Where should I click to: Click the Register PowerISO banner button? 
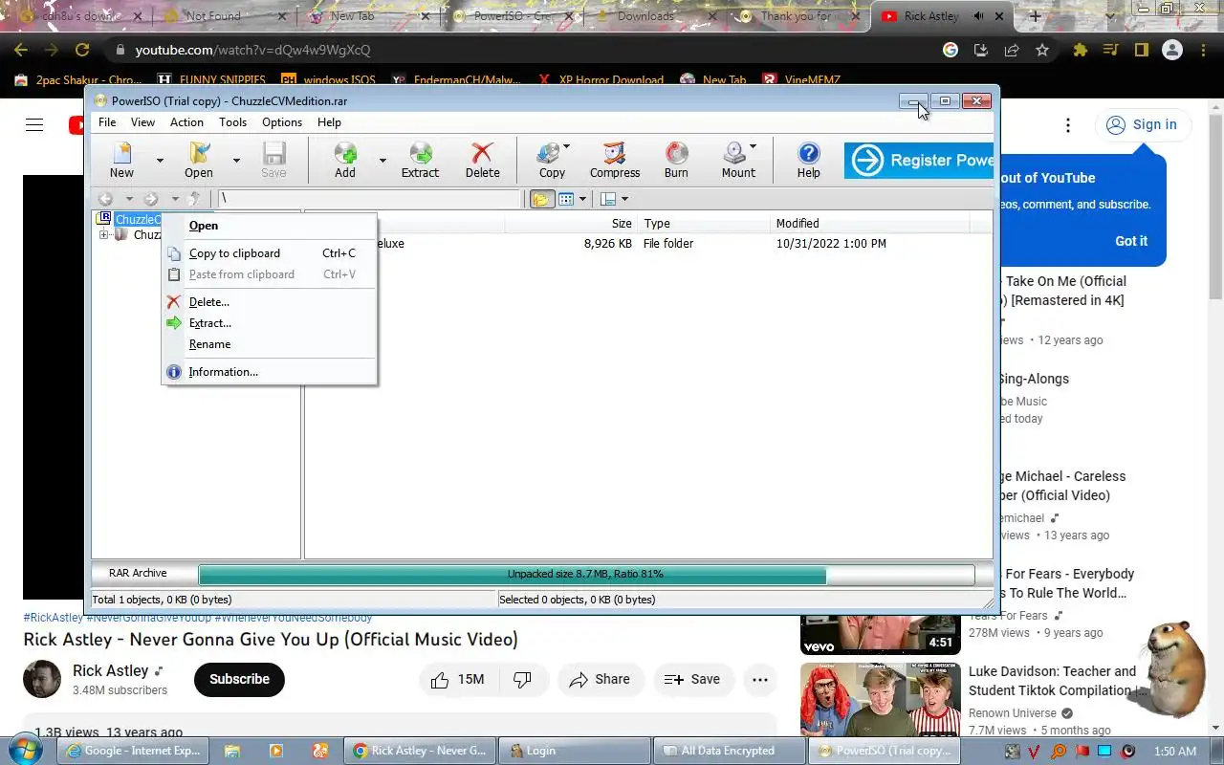(x=919, y=161)
